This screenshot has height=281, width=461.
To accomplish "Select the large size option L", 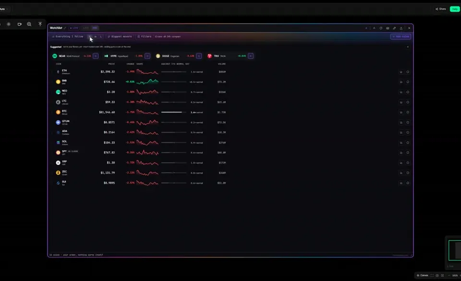I will click(101, 36).
